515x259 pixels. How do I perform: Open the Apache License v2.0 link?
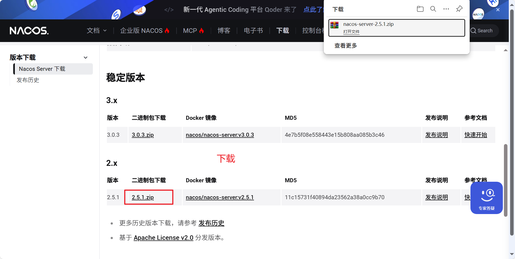coord(164,238)
